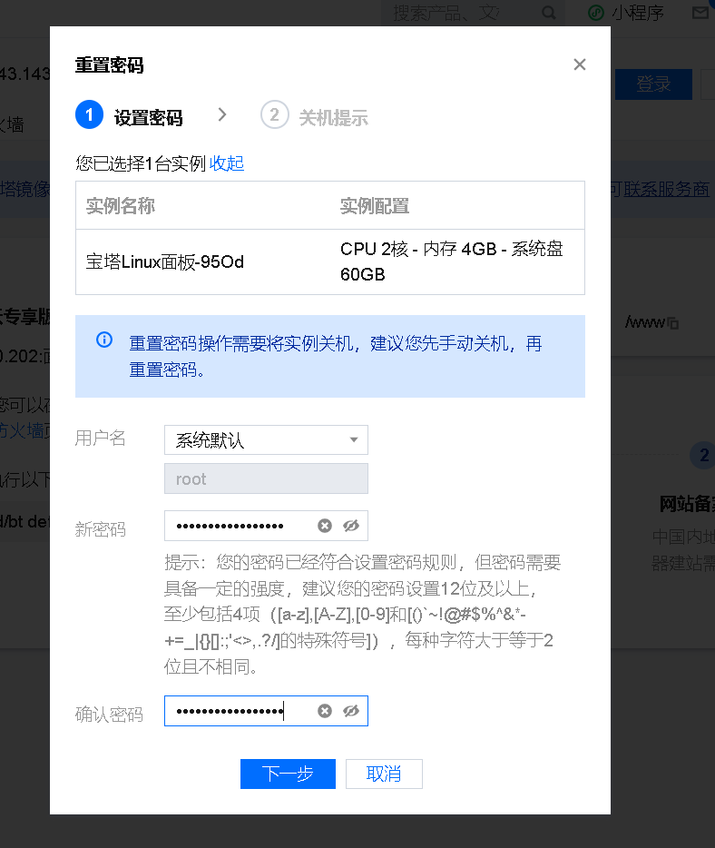Click the info icon in the blue notice
The image size is (715, 848).
click(x=104, y=340)
